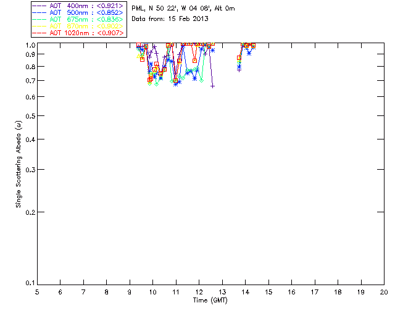Click the 5 tick label on time axis

(x=37, y=291)
